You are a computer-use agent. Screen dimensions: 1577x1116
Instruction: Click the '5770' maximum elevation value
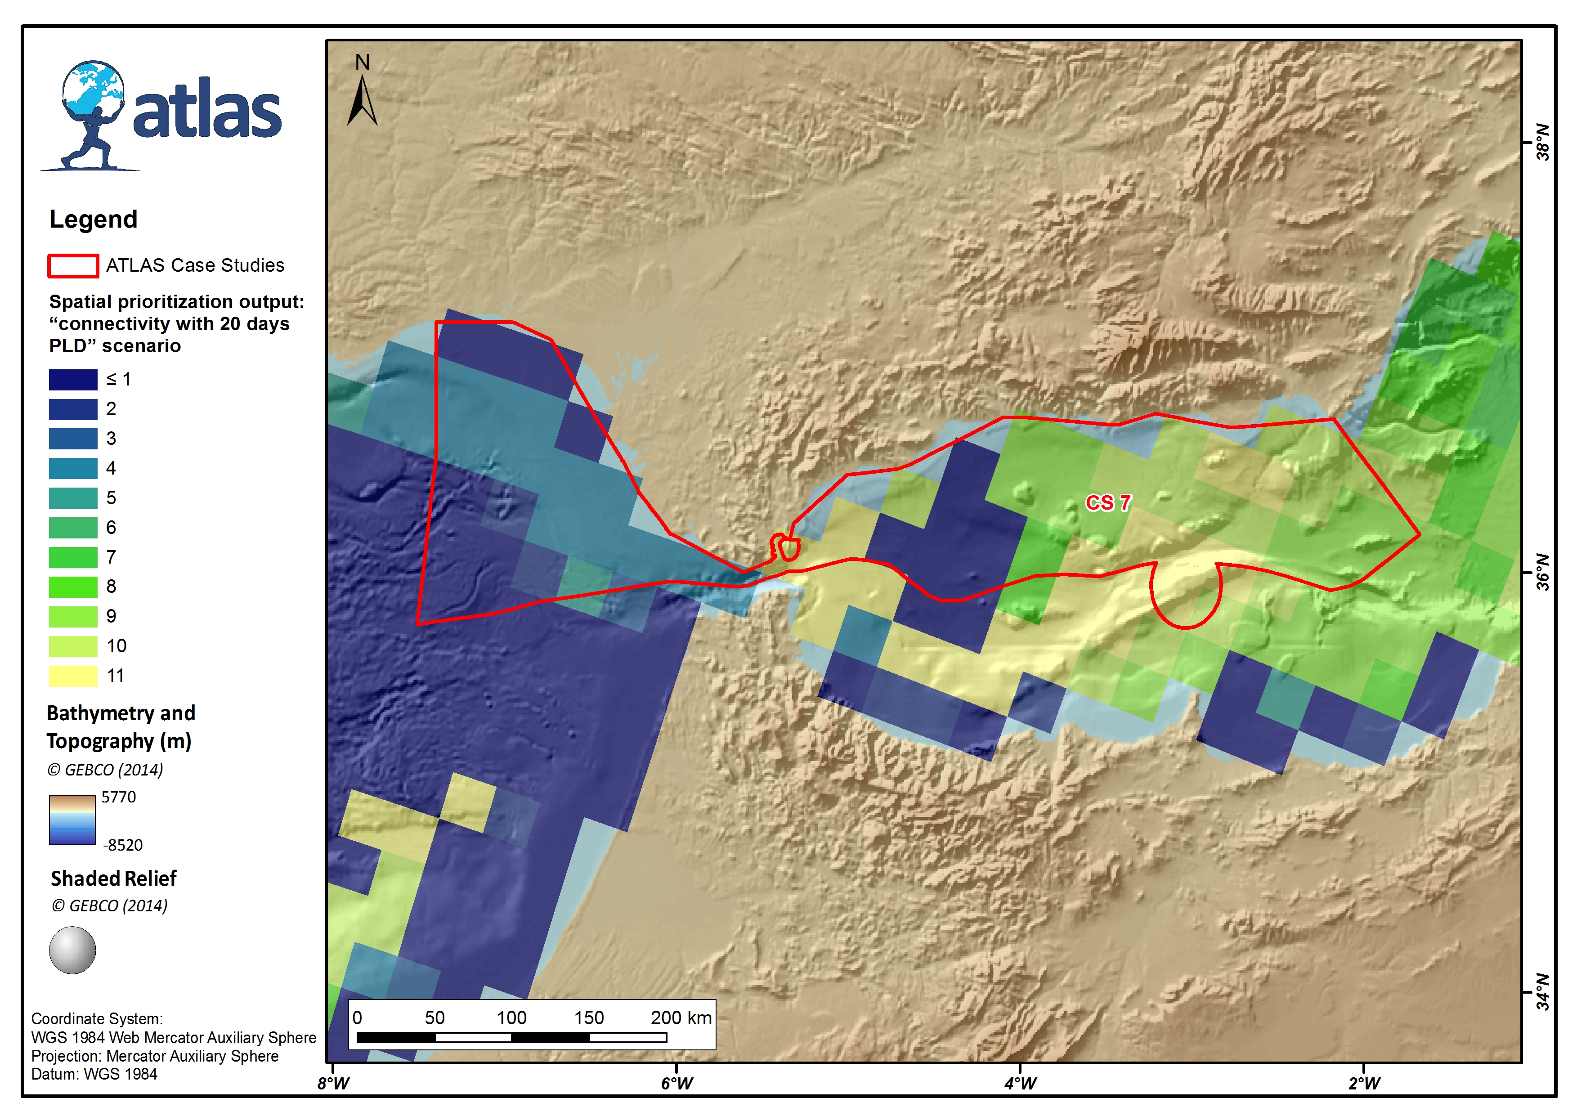[119, 797]
